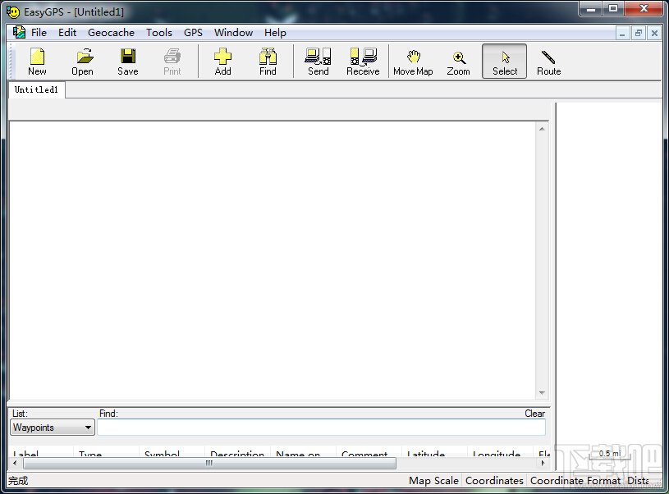Choose the Zoom magnifier tool
Viewport: 669px width, 494px height.
459,62
